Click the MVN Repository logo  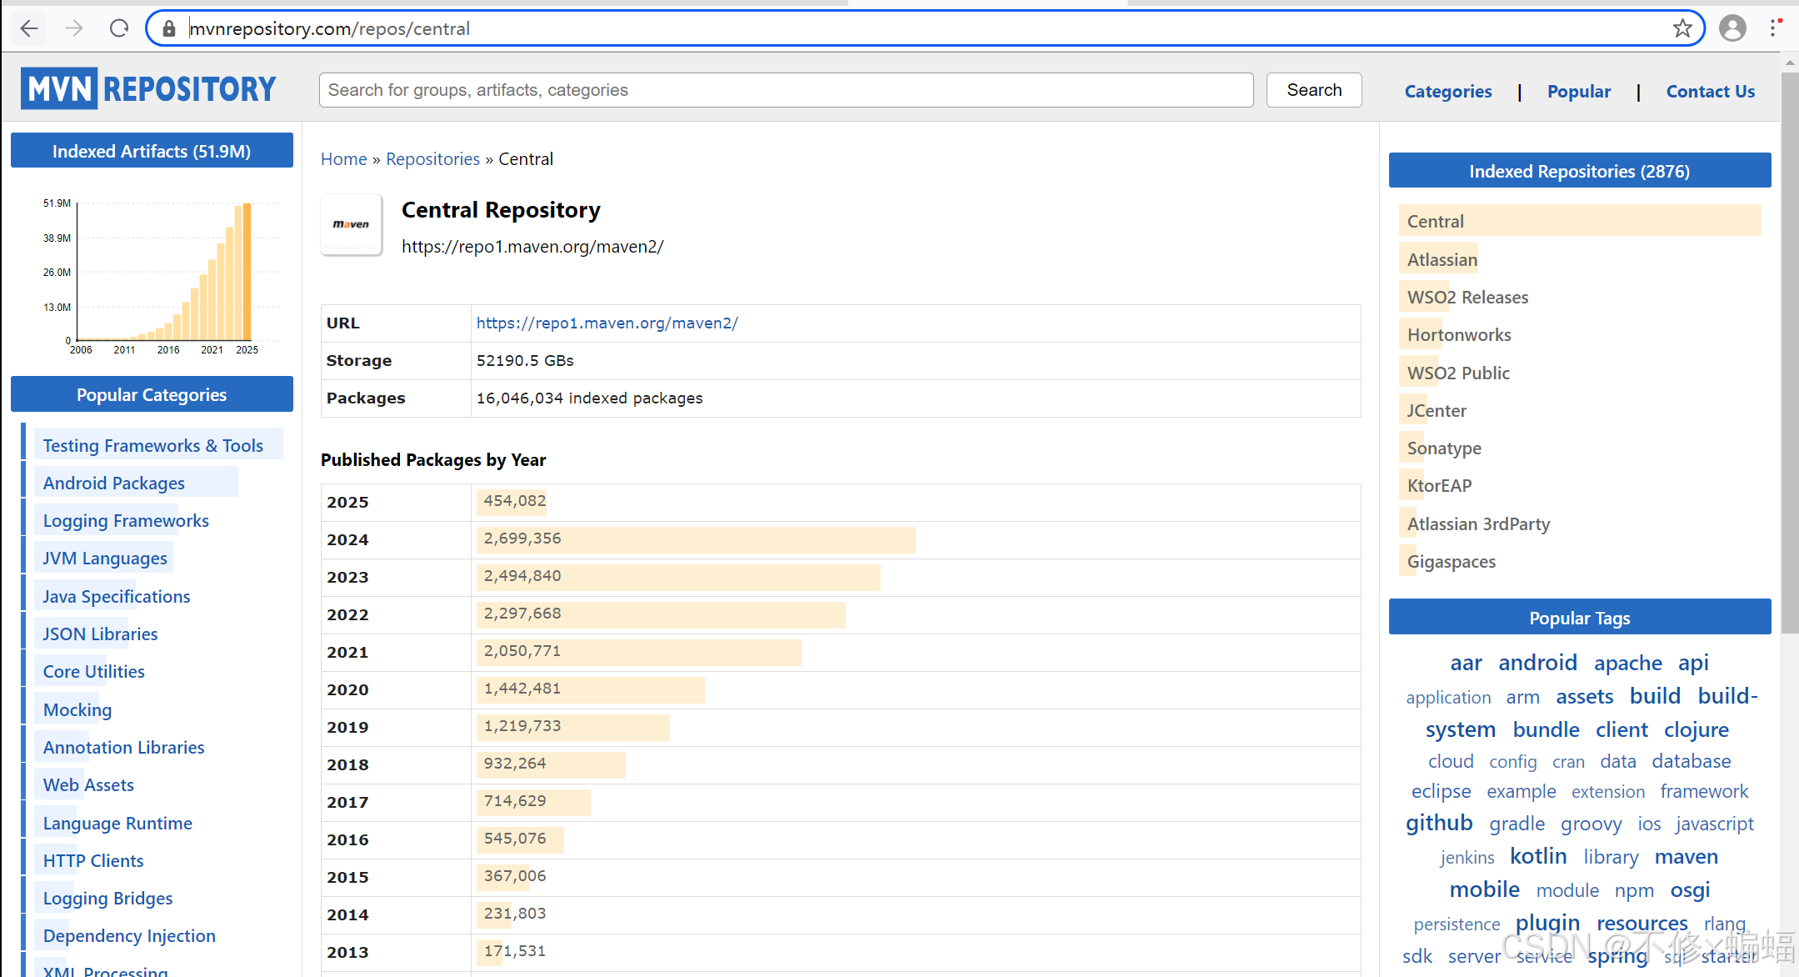point(149,88)
